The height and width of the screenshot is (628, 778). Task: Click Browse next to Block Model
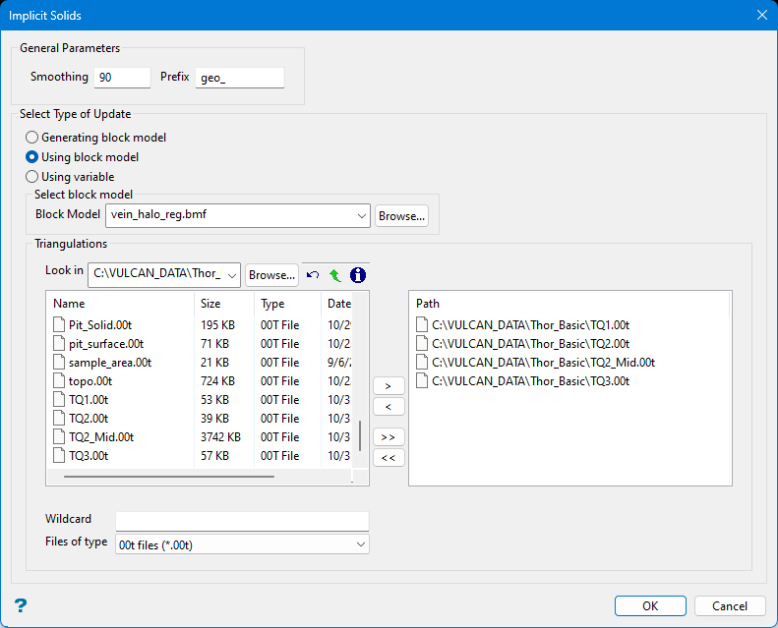click(401, 216)
